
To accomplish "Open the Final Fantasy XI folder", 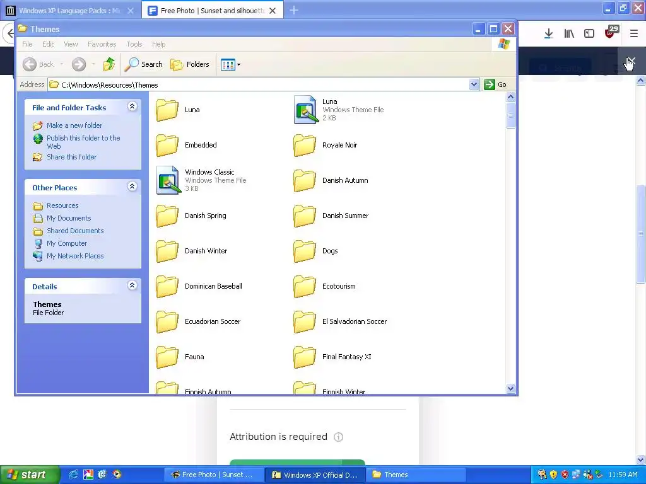I will coord(332,357).
